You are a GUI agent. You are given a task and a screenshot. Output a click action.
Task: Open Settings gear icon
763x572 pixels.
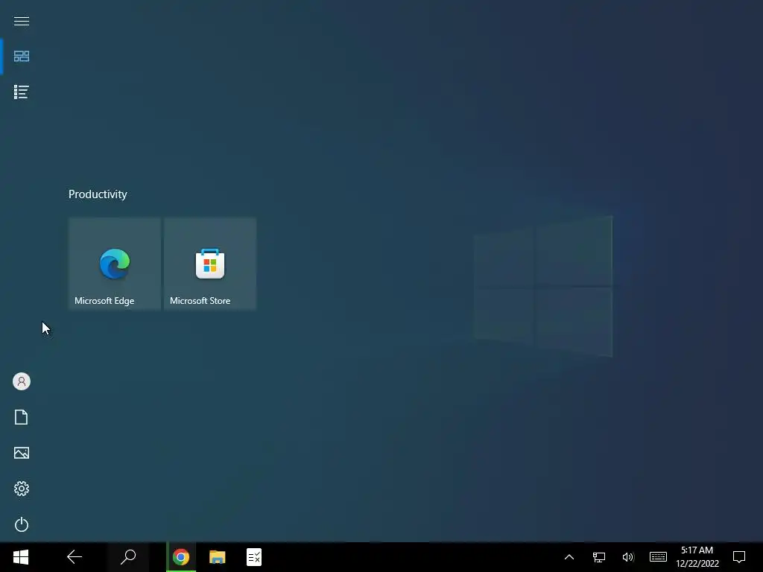22,489
